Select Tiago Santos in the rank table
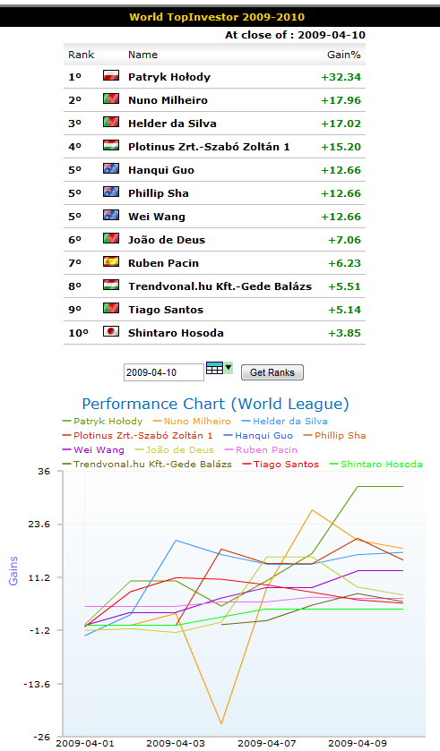440x751 pixels. click(166, 310)
